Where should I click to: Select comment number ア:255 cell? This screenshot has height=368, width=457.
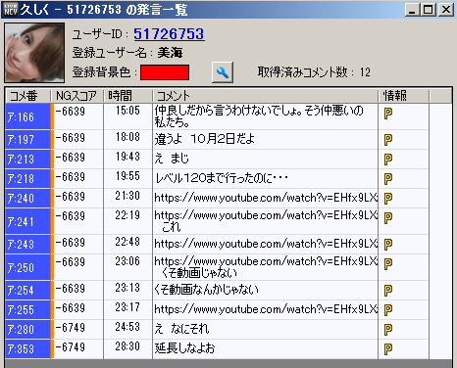(x=27, y=310)
